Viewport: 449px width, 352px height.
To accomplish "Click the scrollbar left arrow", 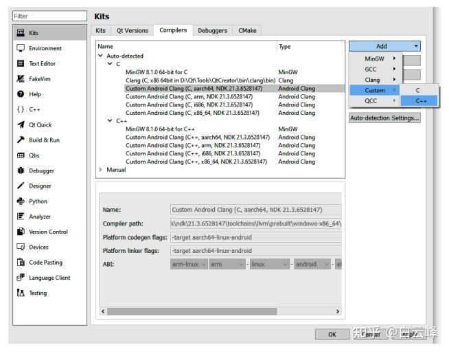I will [x=103, y=311].
